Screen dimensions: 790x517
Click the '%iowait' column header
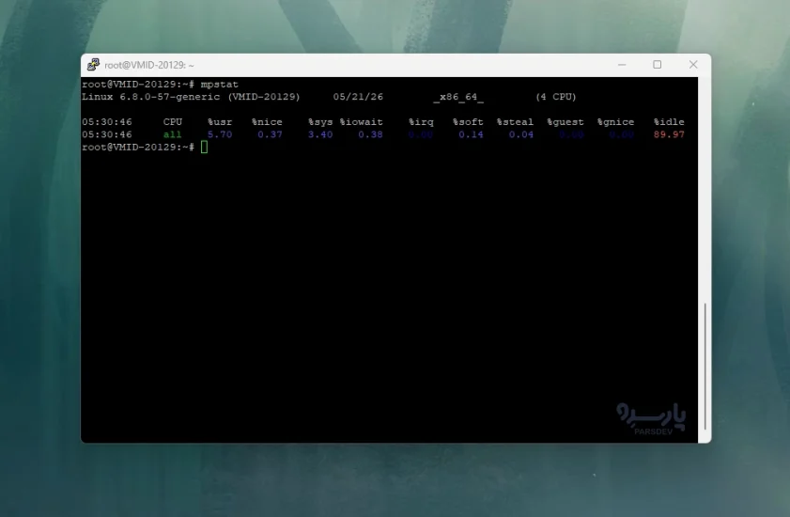(x=362, y=122)
